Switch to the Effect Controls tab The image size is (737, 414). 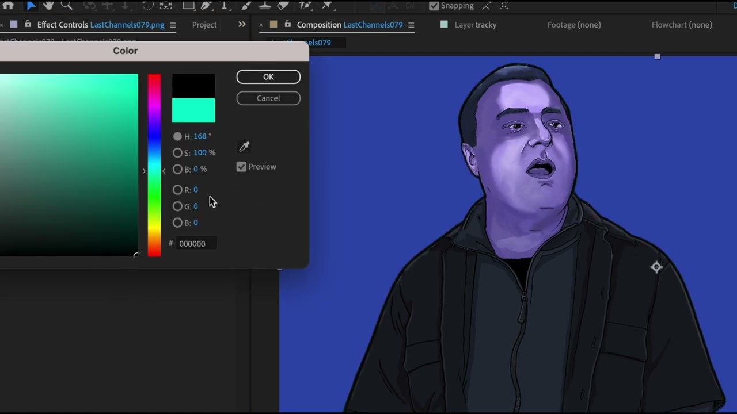(101, 25)
